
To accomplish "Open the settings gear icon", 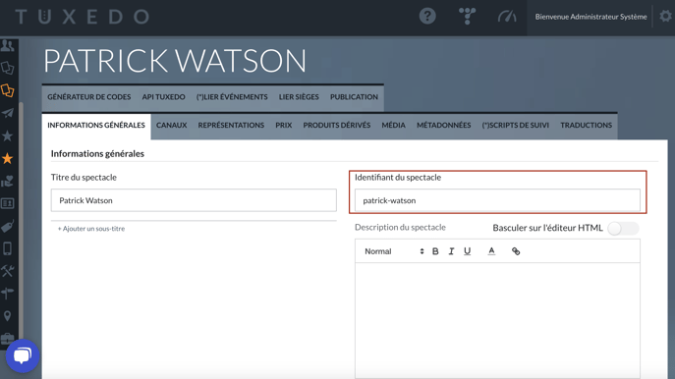I will (x=665, y=17).
